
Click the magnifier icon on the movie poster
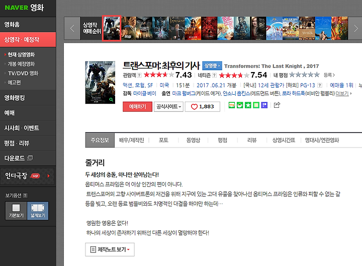(x=111, y=100)
